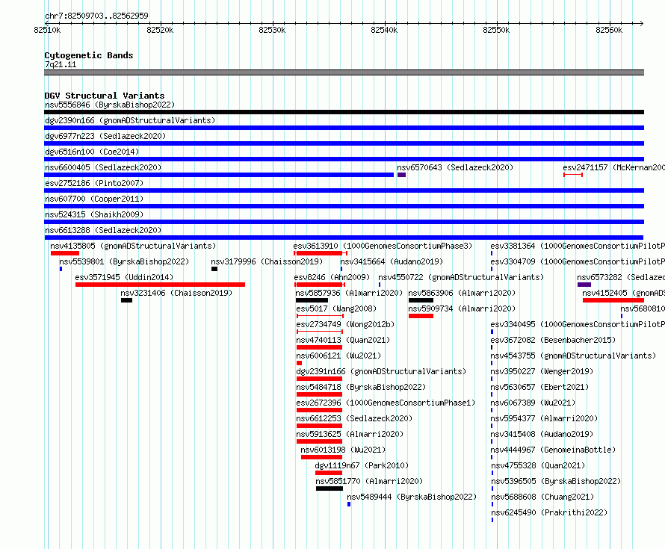Select the nsv6013198 (Wu2021) label

(343, 450)
